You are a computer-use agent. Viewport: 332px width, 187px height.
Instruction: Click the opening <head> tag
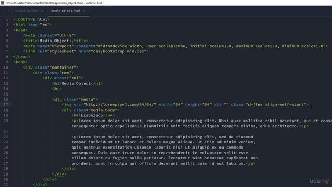[x=20, y=30]
